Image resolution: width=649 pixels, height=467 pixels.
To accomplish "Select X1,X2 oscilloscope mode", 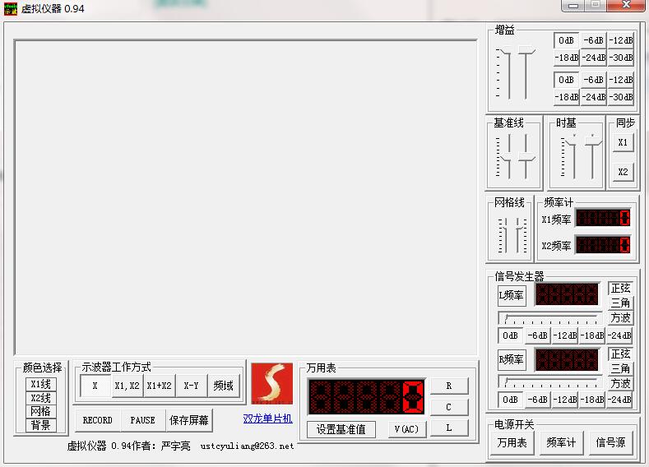I will pos(127,386).
